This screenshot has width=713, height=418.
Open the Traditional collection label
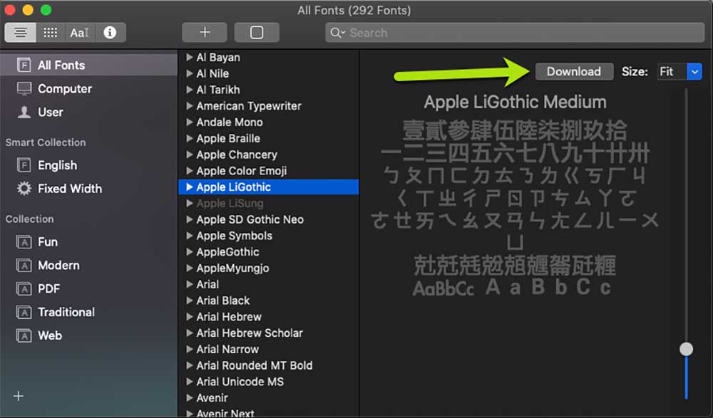(66, 312)
